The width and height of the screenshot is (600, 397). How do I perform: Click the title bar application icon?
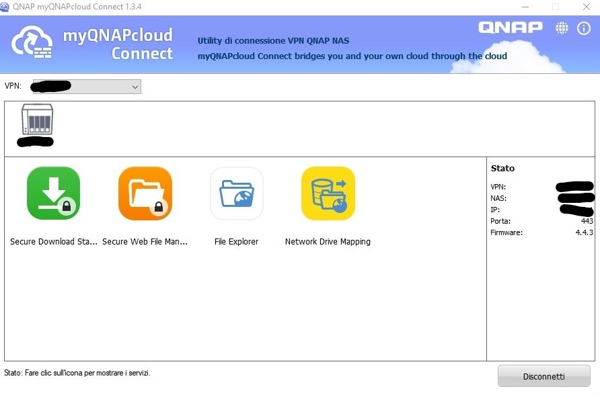tap(6, 7)
